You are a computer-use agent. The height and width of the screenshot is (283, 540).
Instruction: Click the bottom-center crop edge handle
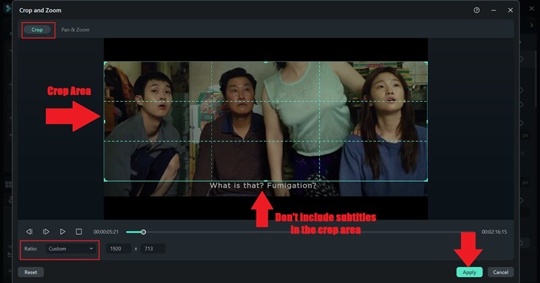coord(265,181)
